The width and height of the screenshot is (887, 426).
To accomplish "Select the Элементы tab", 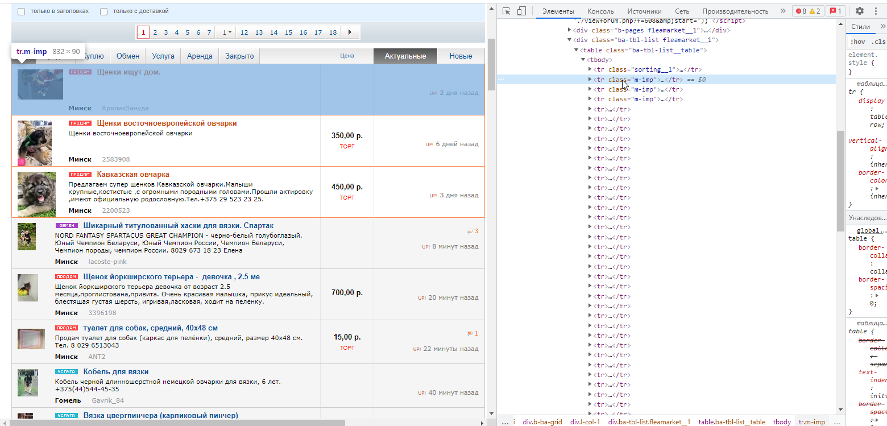I will (558, 11).
